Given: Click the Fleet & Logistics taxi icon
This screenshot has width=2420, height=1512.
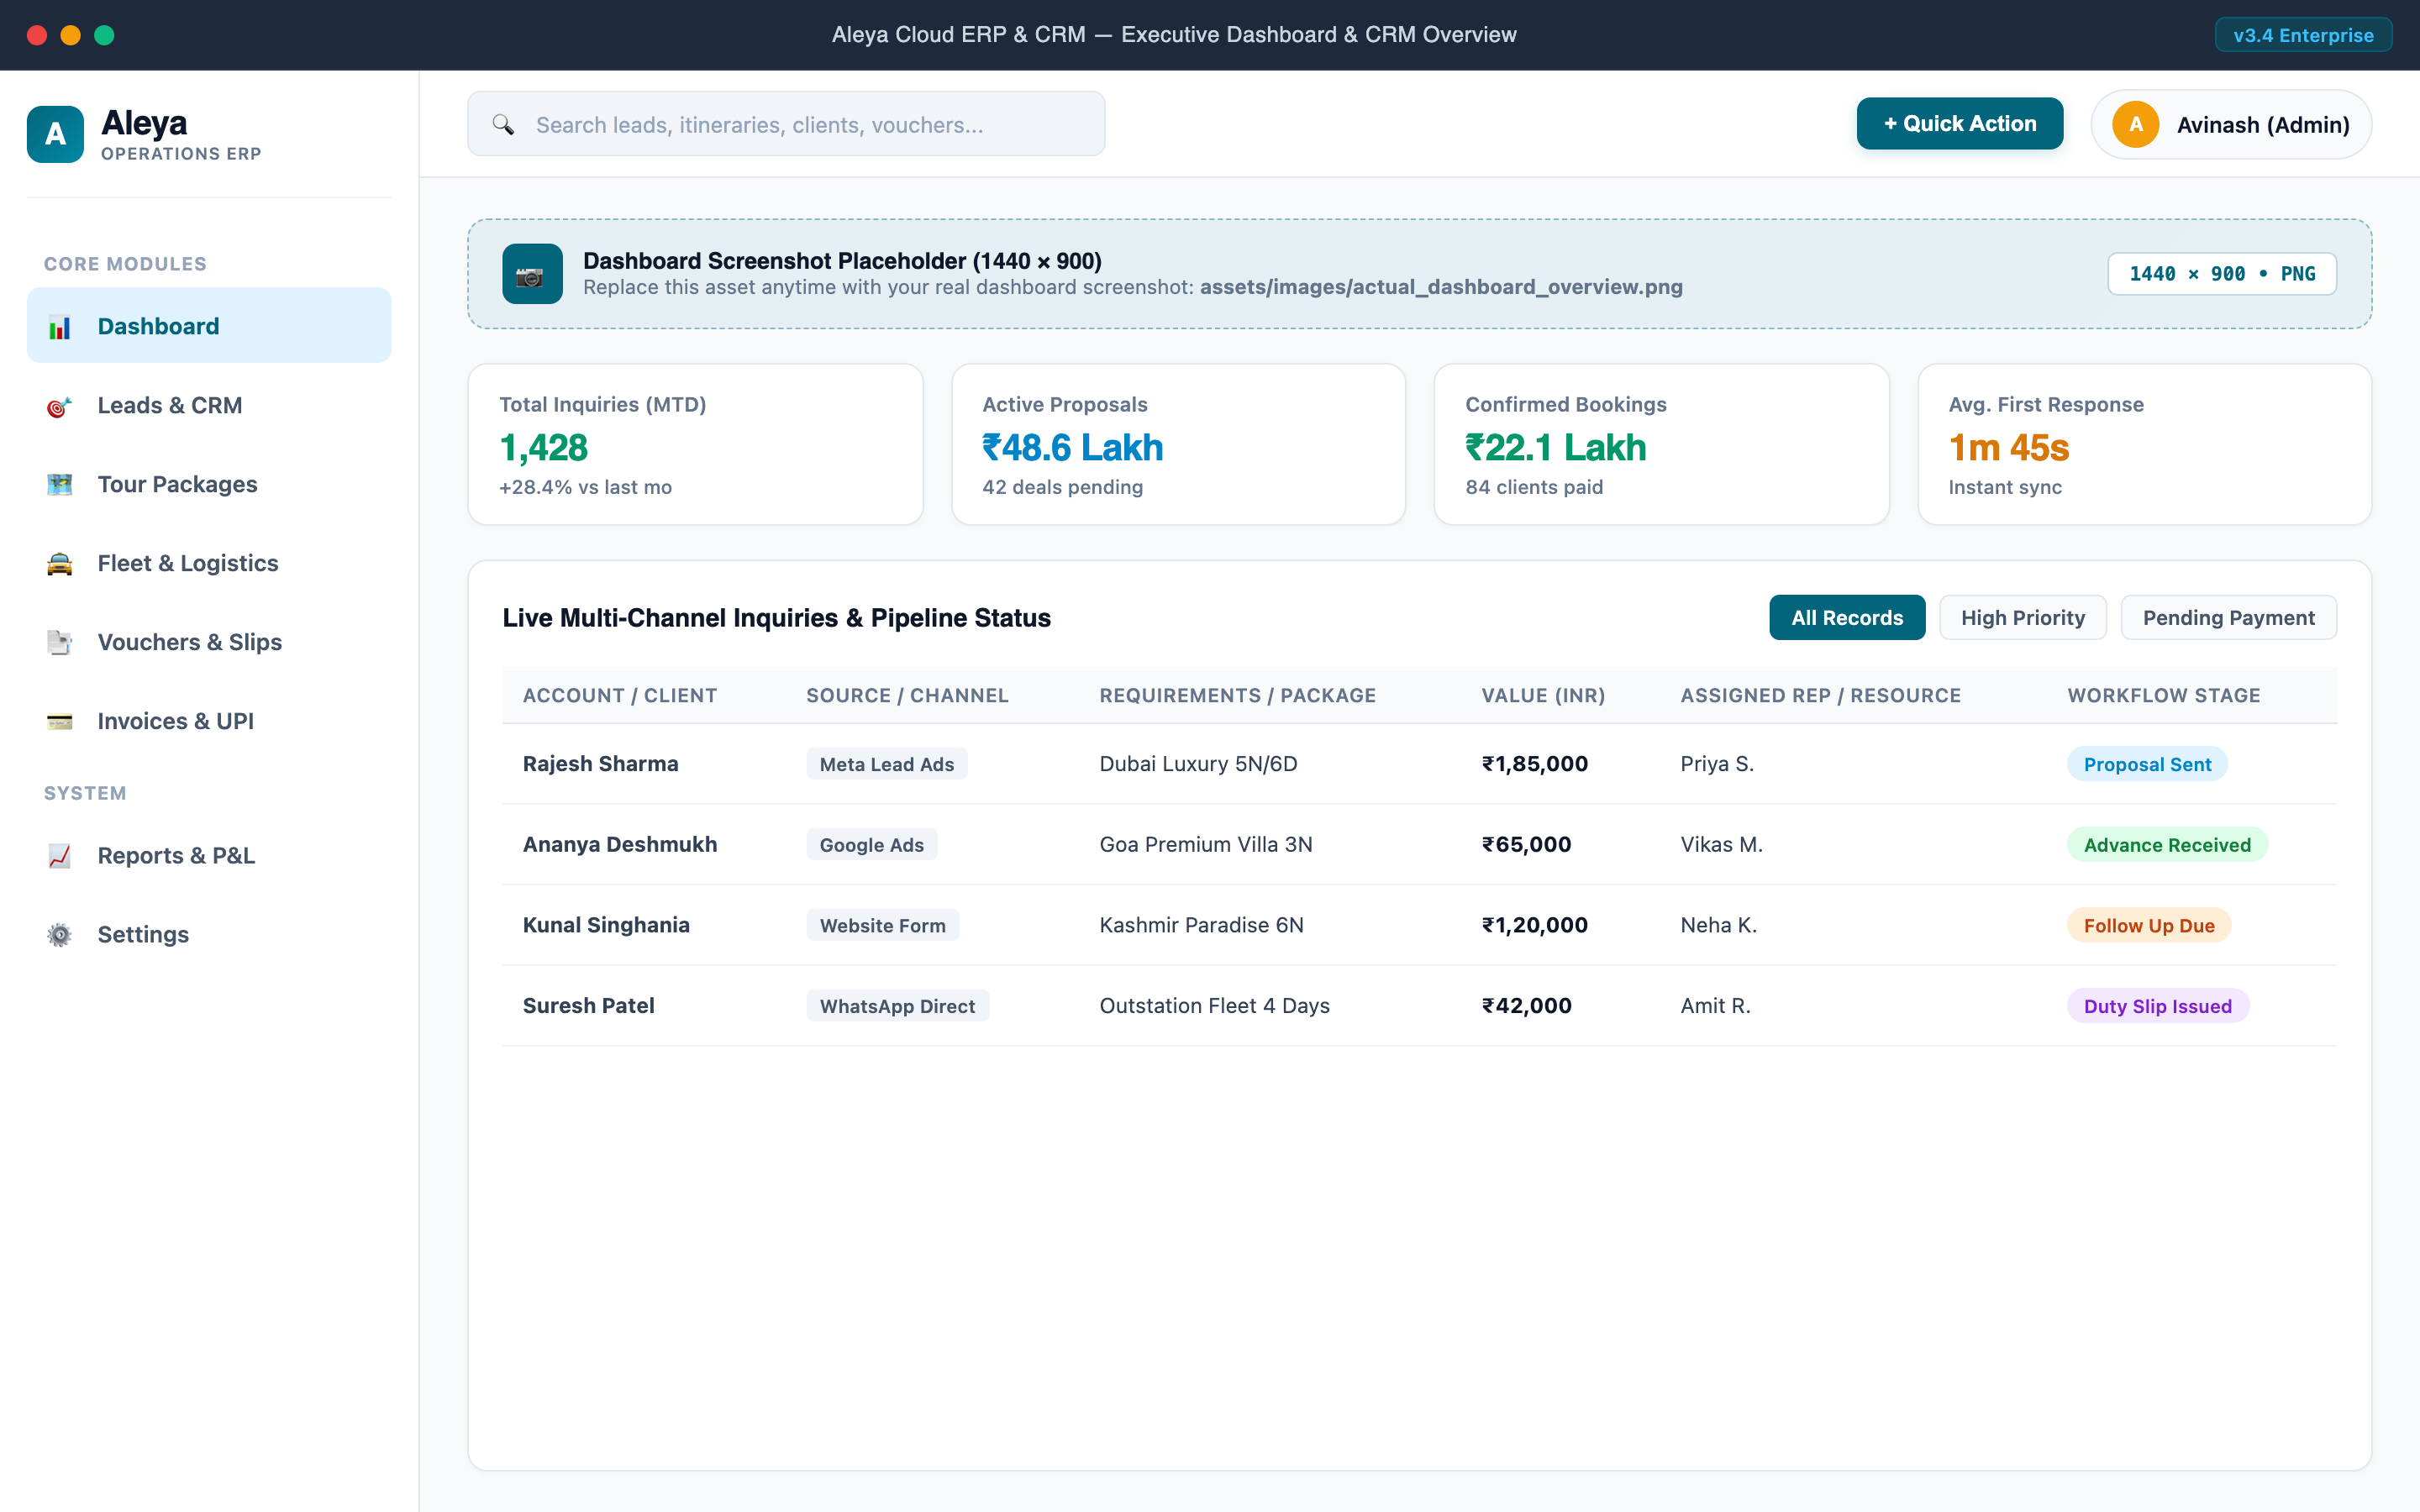Looking at the screenshot, I should pyautogui.click(x=59, y=564).
